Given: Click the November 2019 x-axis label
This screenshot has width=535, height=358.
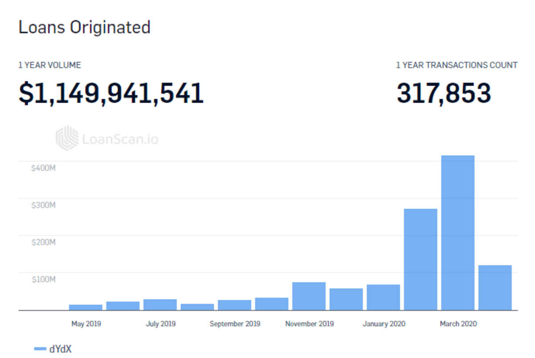Looking at the screenshot, I should (x=309, y=324).
